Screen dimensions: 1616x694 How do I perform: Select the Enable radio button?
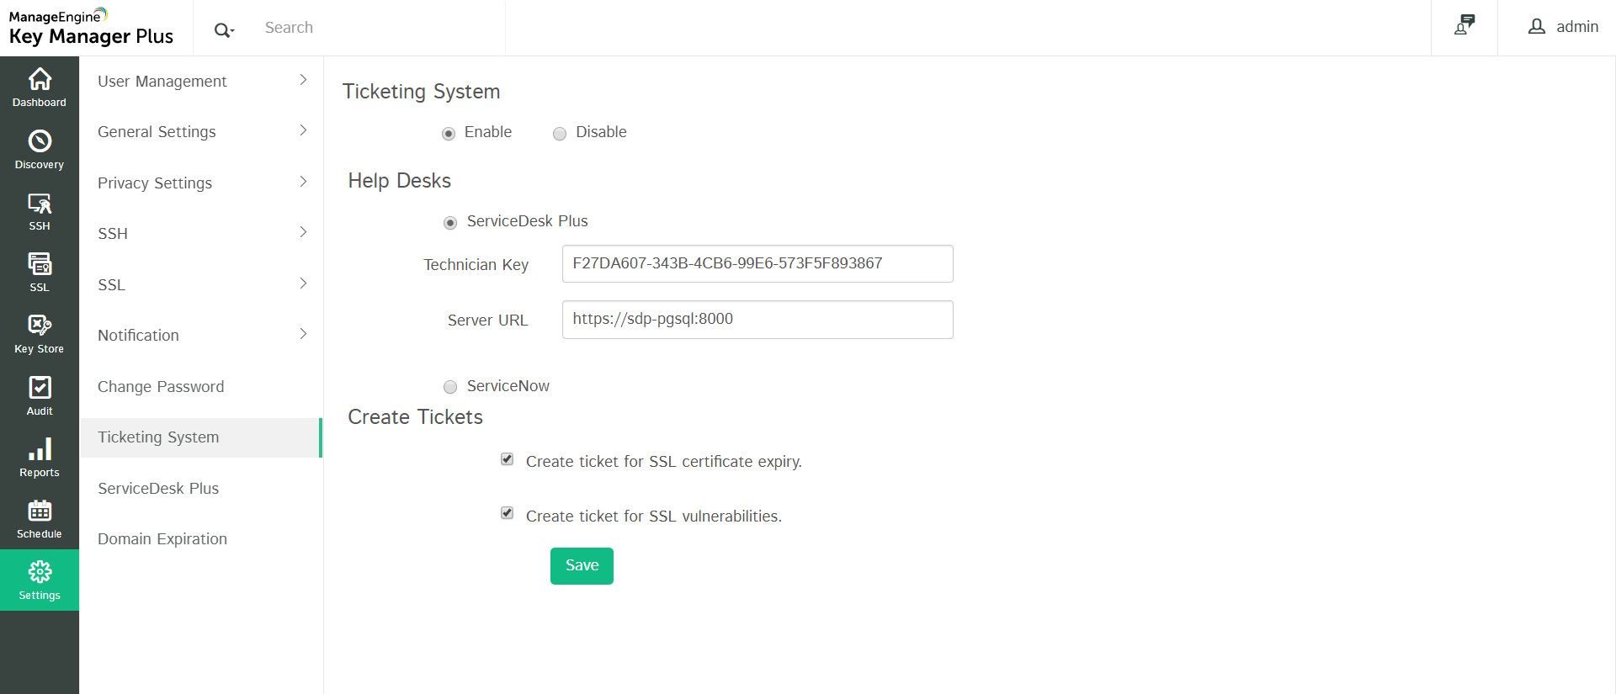(449, 134)
